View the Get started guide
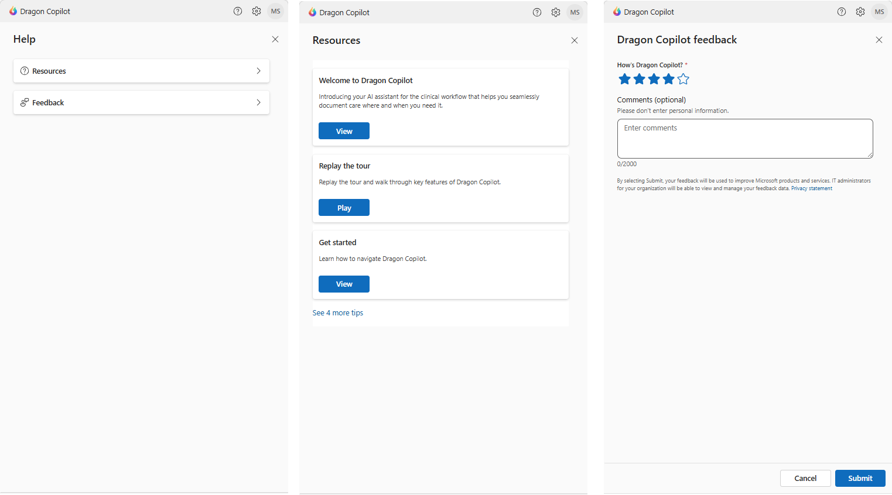Screen dimensions: 892x495 click(344, 284)
